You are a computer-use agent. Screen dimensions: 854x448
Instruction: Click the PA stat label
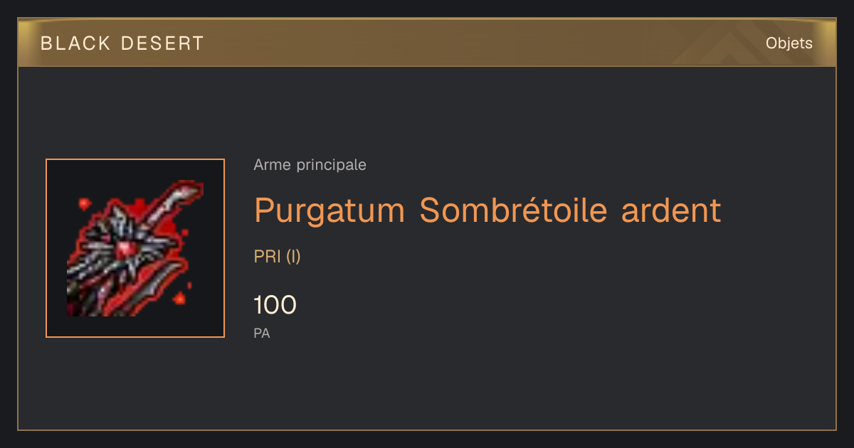(262, 333)
